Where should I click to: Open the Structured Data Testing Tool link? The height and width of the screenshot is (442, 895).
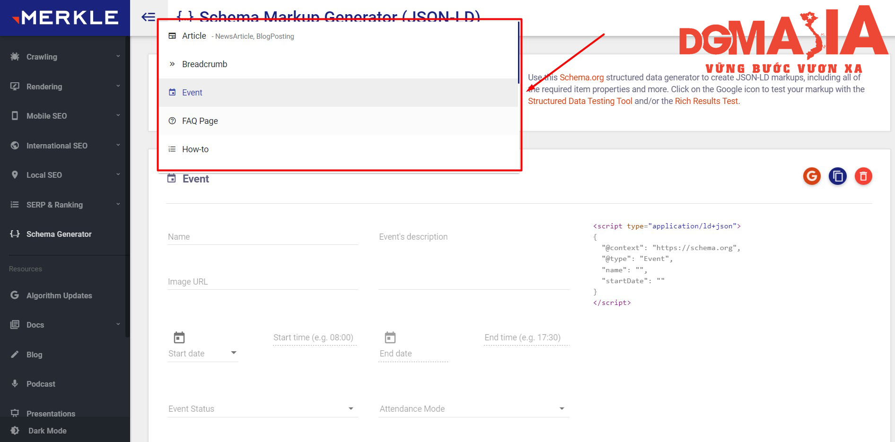tap(580, 101)
